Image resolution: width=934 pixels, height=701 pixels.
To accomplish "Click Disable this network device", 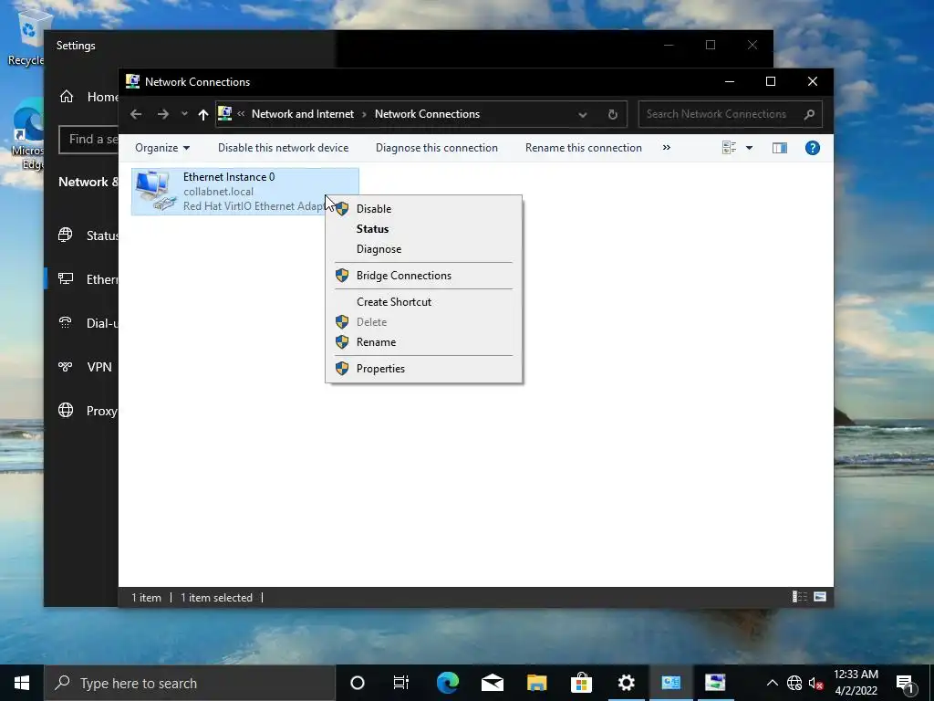I will click(283, 148).
